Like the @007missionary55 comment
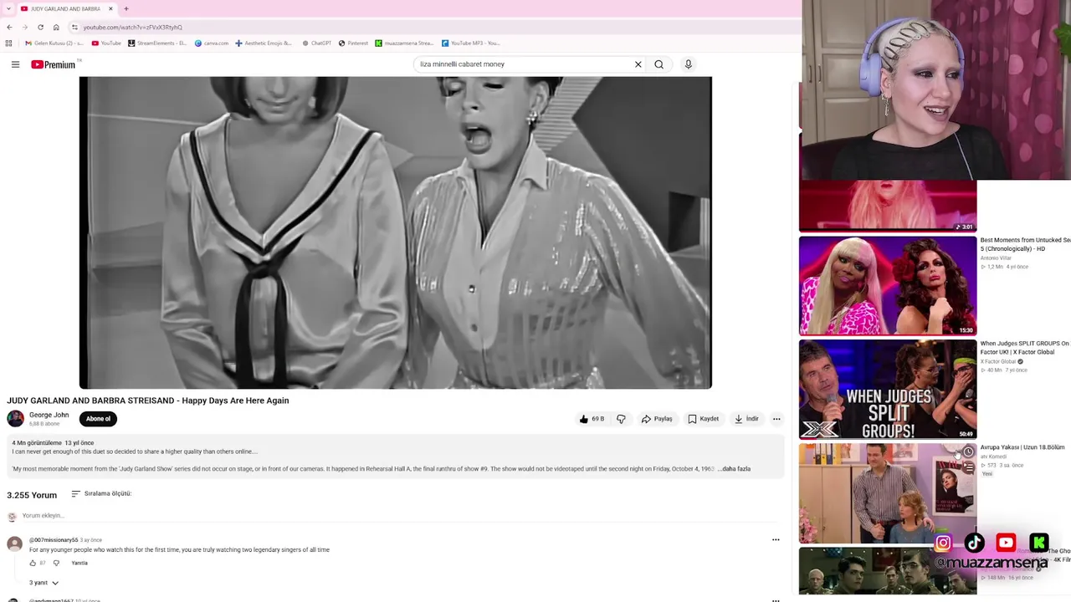 [33, 563]
